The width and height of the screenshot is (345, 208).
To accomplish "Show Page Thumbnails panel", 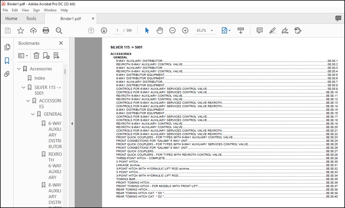I will (7, 47).
